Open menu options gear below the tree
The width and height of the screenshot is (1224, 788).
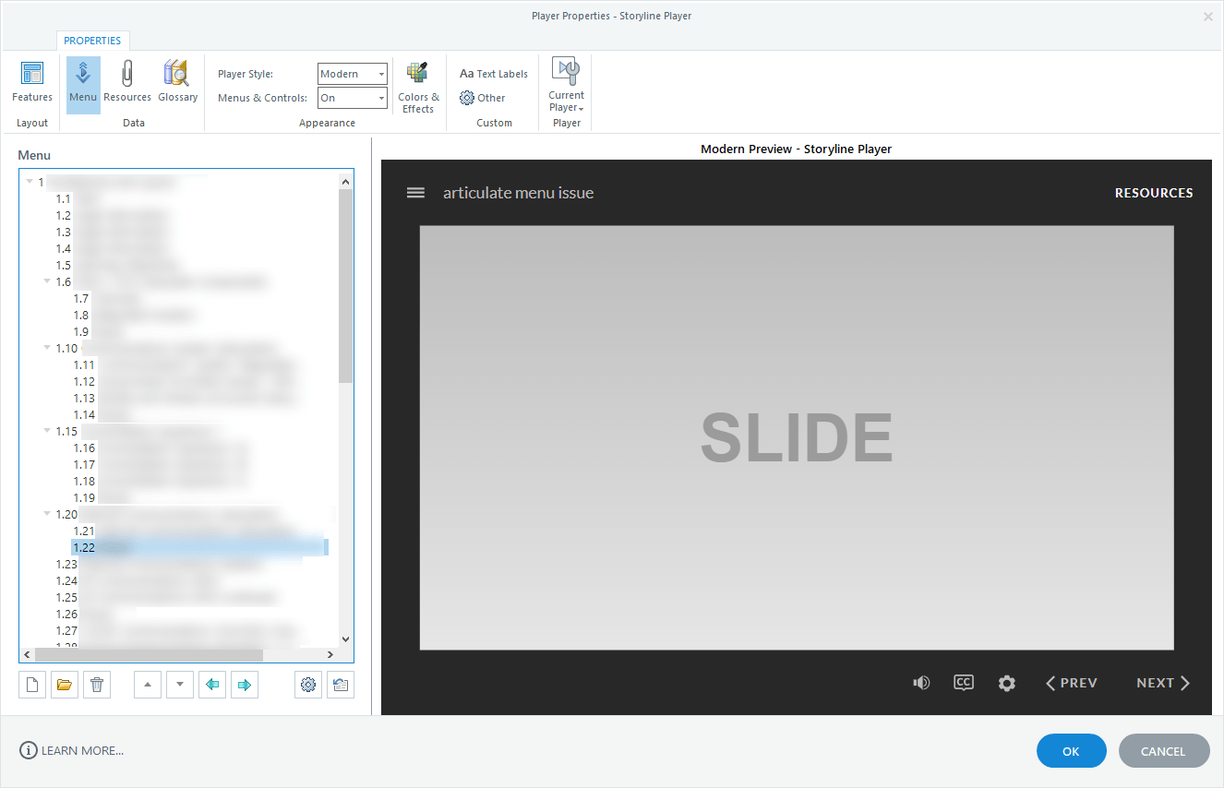[308, 685]
